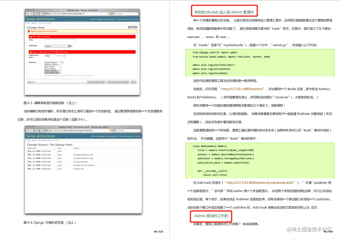Click the reload icon in the Change book browser
The image size is (339, 239).
point(37,13)
